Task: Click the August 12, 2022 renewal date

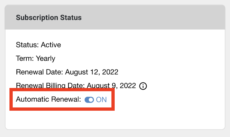Action: (92, 72)
